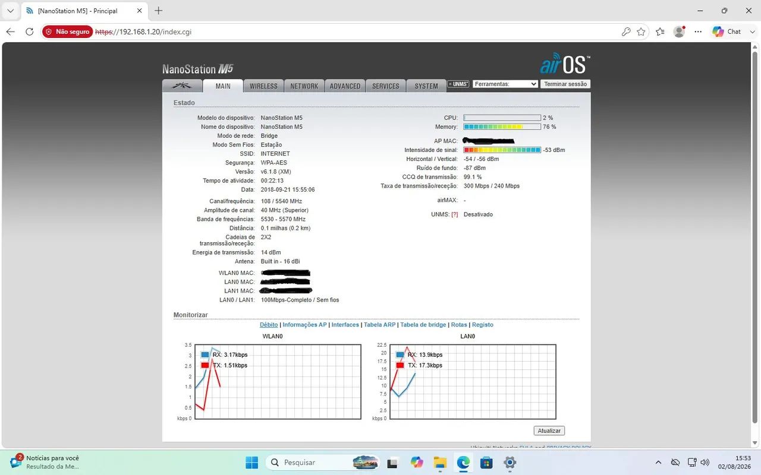The width and height of the screenshot is (761, 475).
Task: Switch to the SYSTEM tab
Action: click(426, 85)
